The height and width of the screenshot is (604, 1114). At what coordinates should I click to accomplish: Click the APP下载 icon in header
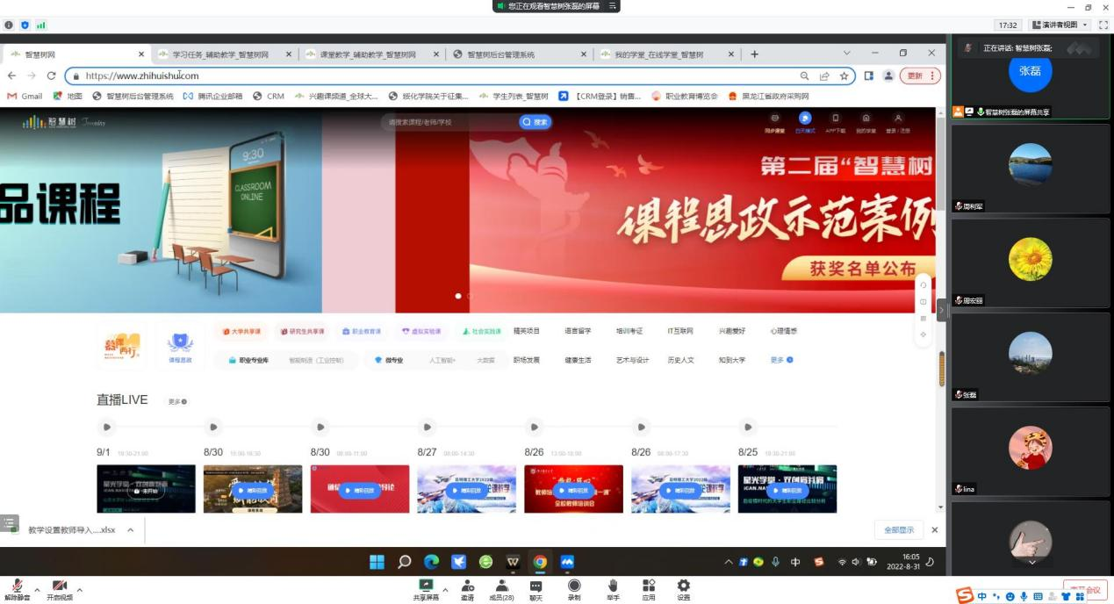(836, 118)
